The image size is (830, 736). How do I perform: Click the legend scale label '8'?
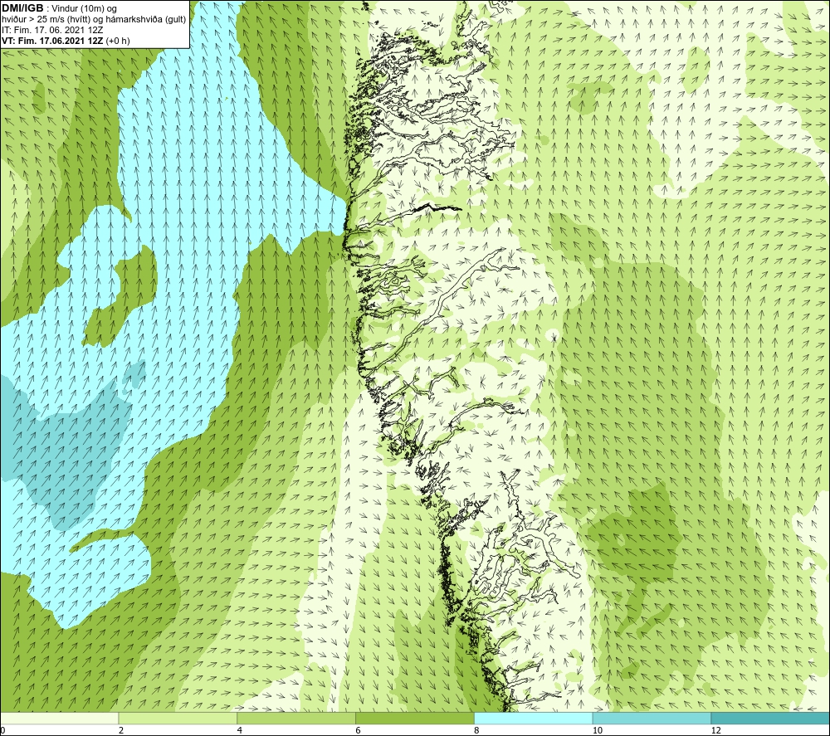(477, 730)
